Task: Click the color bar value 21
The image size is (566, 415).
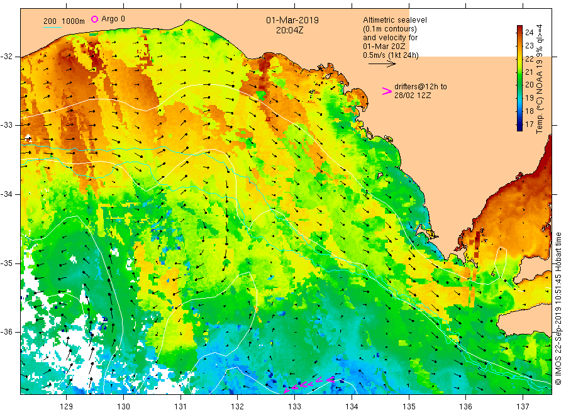Action: pos(529,72)
